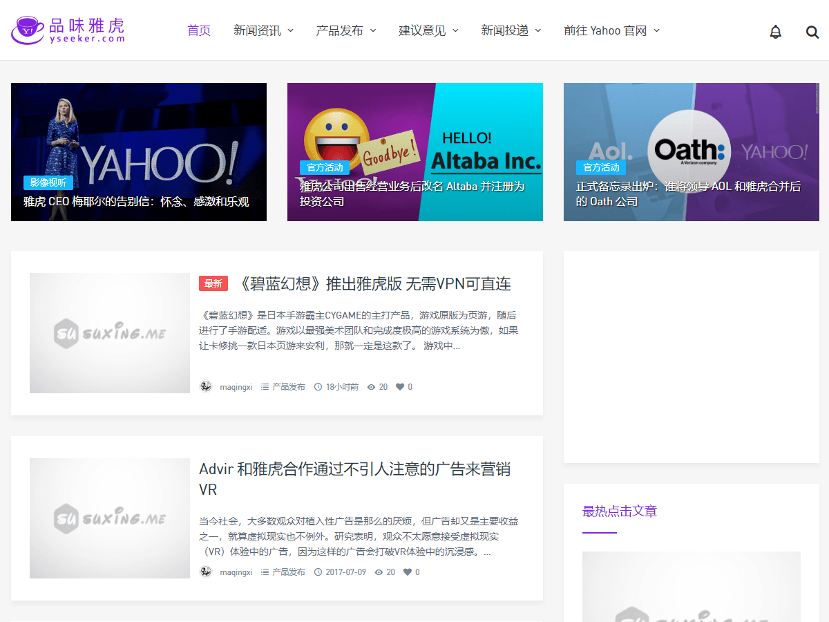
Task: Open the 前往 Yahoo 官网 menu
Action: [x=611, y=30]
